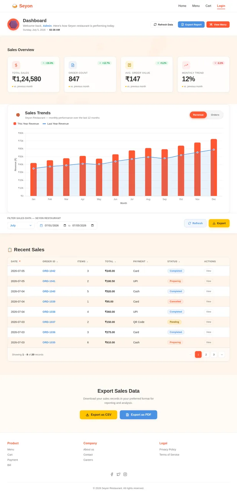Screen dimensions: 237x494
Task: Open the View Menu button
Action: tap(218, 24)
